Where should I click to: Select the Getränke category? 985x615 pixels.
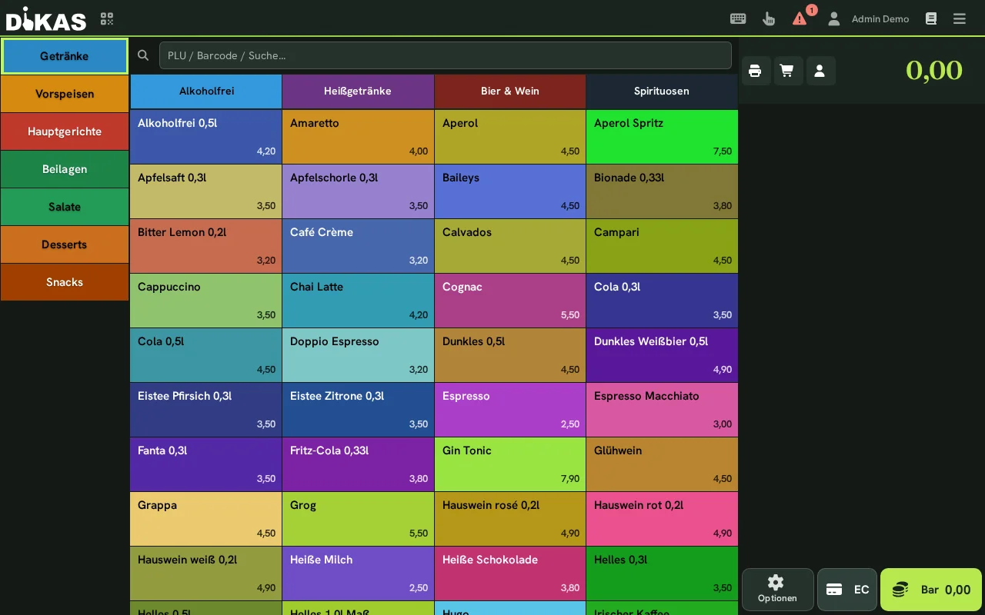click(65, 56)
